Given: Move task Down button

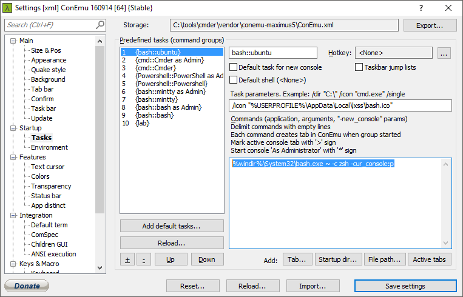Looking at the screenshot, I should click(x=207, y=259).
